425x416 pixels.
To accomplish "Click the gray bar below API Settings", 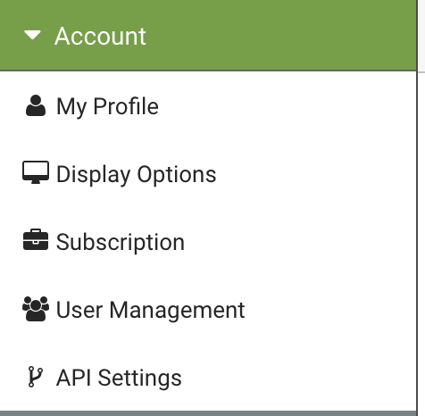I will tap(208, 413).
